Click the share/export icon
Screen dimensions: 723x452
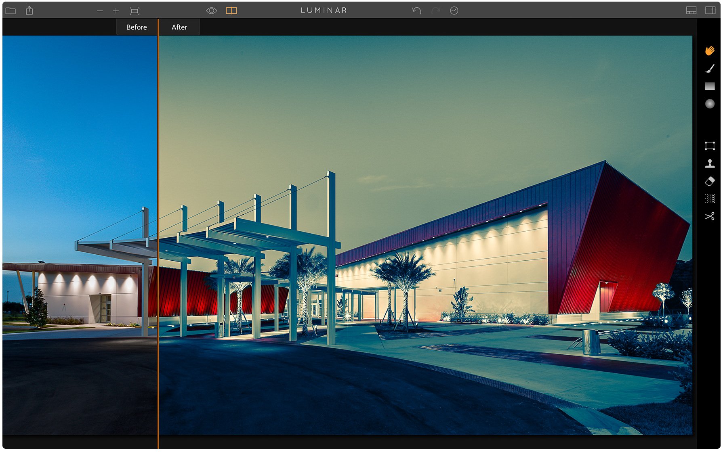[29, 10]
